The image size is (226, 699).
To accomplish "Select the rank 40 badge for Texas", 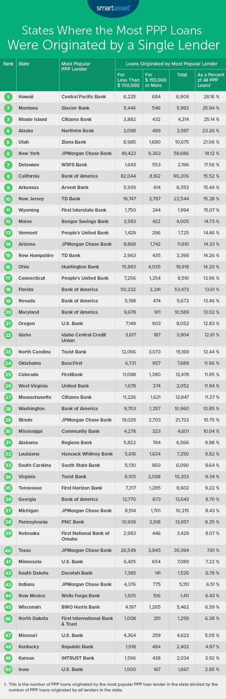I will tap(8, 550).
